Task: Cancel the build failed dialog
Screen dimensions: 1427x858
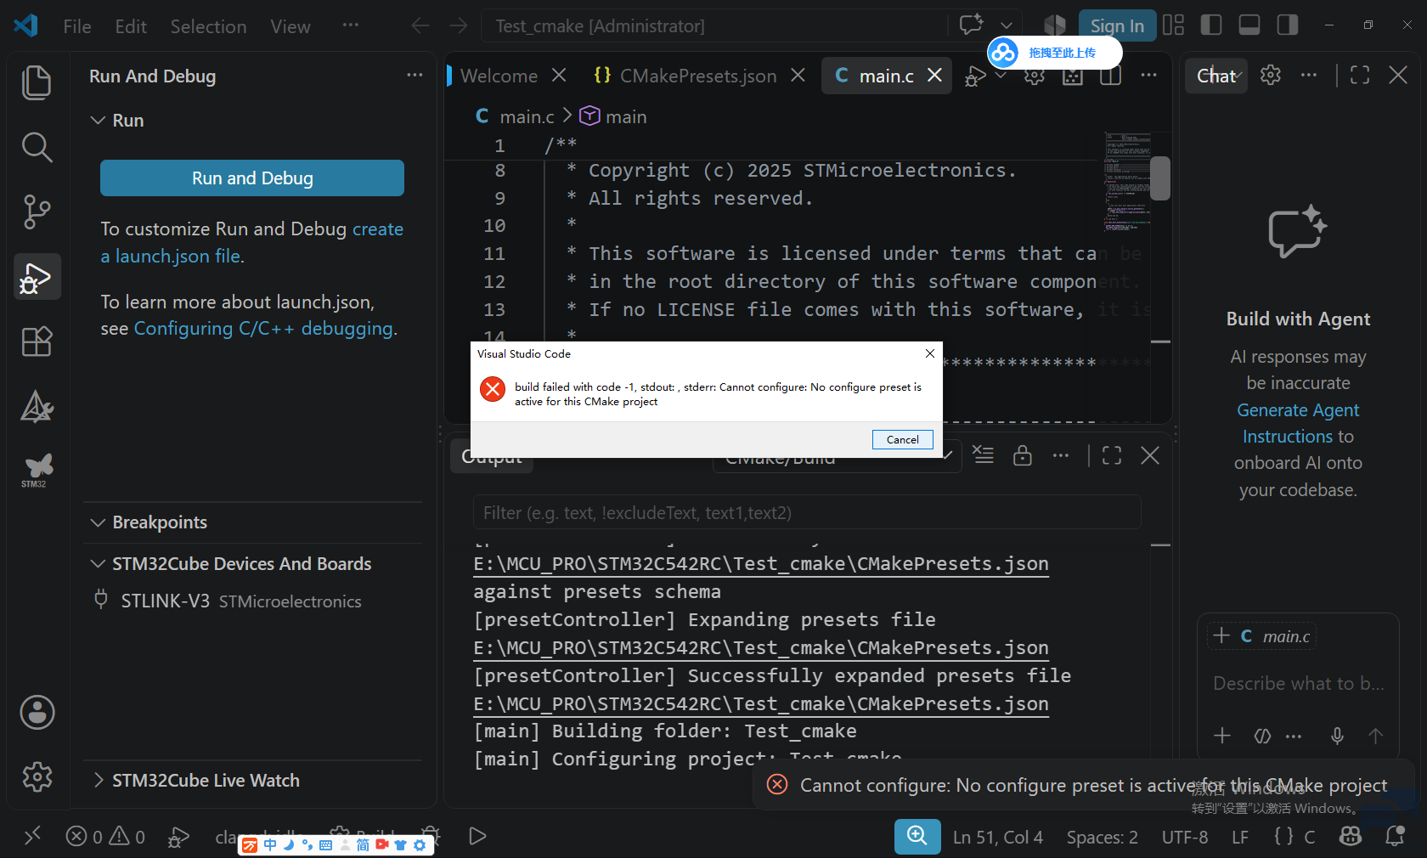Action: (902, 439)
